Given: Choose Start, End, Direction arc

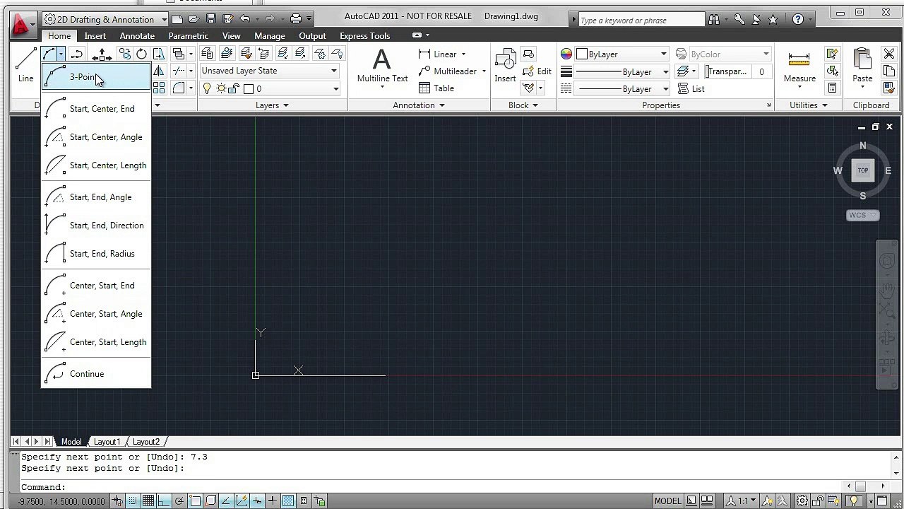Looking at the screenshot, I should 96,226.
